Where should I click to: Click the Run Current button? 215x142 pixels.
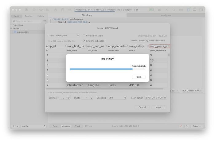click(190, 91)
